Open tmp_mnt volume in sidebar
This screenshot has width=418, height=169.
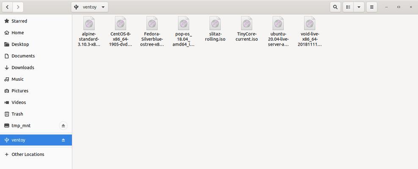point(36,125)
